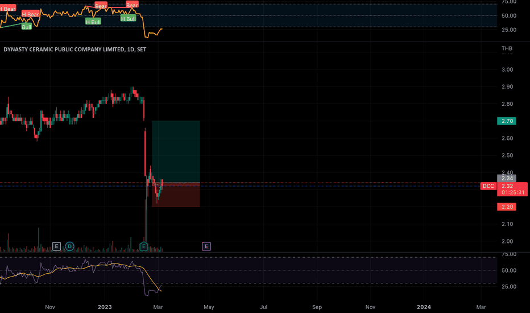The width and height of the screenshot is (530, 313).
Task: Click the 2.50 price scale value
Action: [x=507, y=155]
